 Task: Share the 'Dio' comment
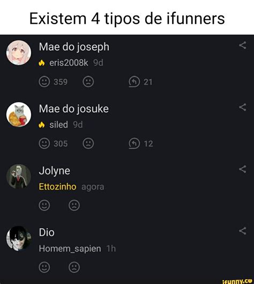[x=243, y=231]
